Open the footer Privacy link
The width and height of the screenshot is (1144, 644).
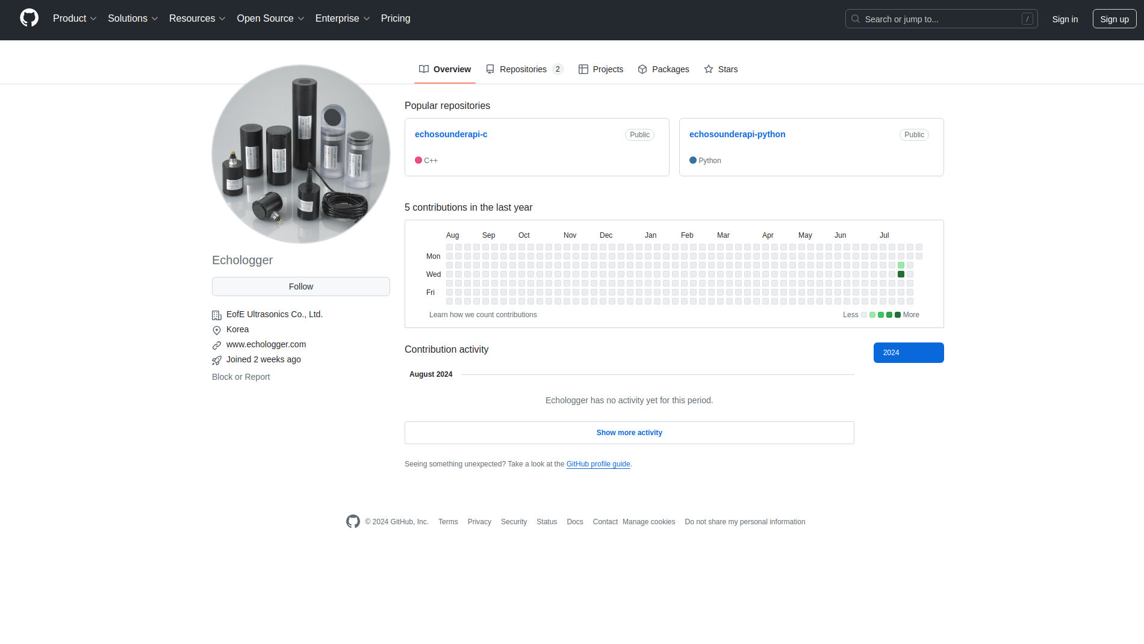click(479, 522)
